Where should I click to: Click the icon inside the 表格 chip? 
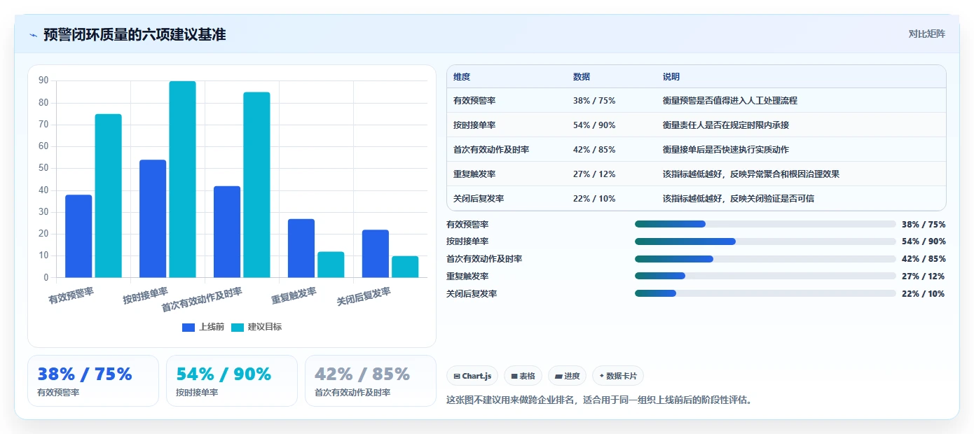(x=514, y=376)
